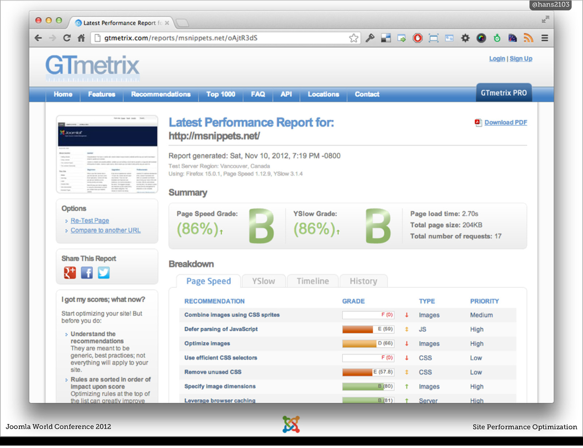583x448 pixels.
Task: Share the report on Twitter
Action: (x=103, y=272)
